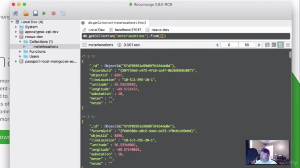Select nexus-dev database in the tree
This screenshot has height=168, width=300.
[x=34, y=37]
